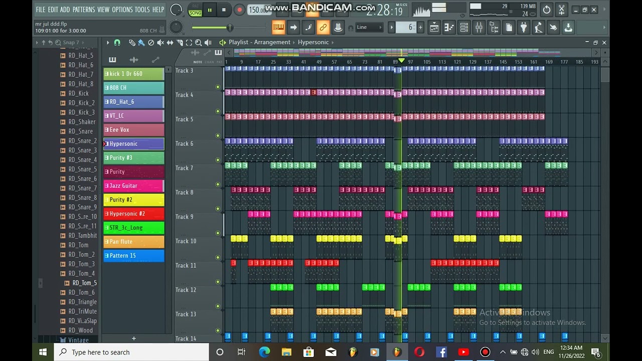Select the 'kick 1 Dr 660' pattern
Image resolution: width=642 pixels, height=361 pixels.
(x=134, y=74)
